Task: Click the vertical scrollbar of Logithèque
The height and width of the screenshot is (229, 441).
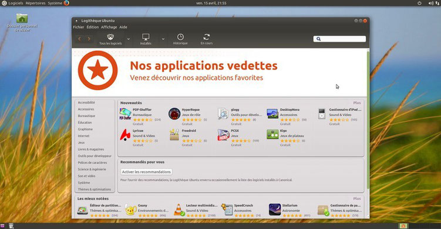Action: [368, 120]
